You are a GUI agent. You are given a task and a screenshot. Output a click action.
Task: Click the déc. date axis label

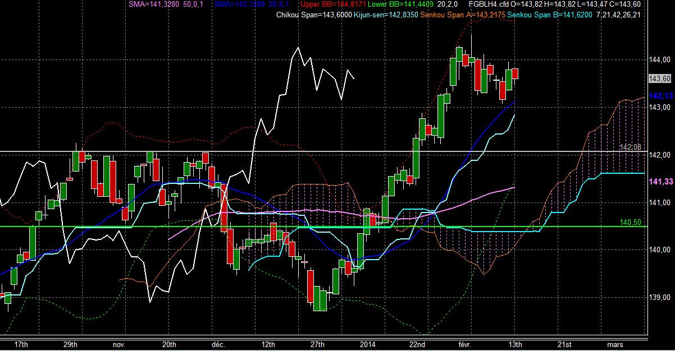click(x=218, y=344)
